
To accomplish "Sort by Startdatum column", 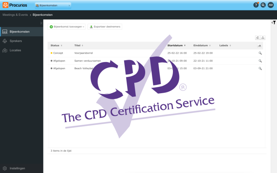I will point(176,45).
